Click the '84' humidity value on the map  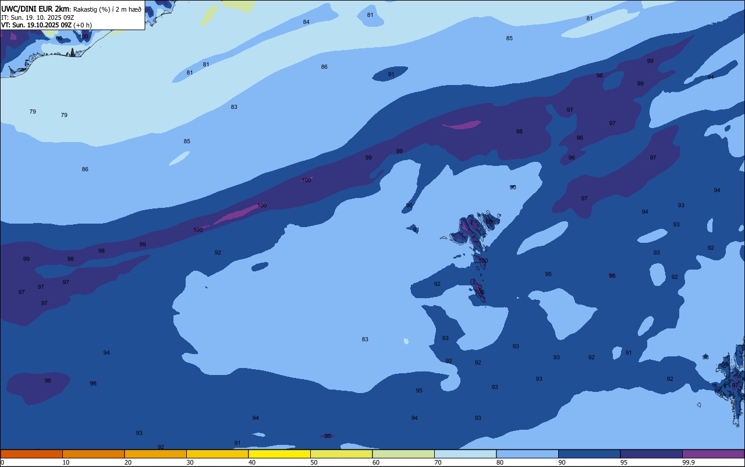click(306, 22)
